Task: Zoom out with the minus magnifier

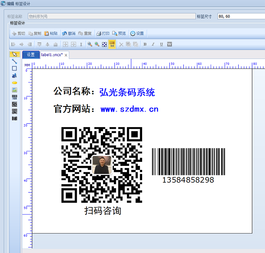Action: point(90,44)
